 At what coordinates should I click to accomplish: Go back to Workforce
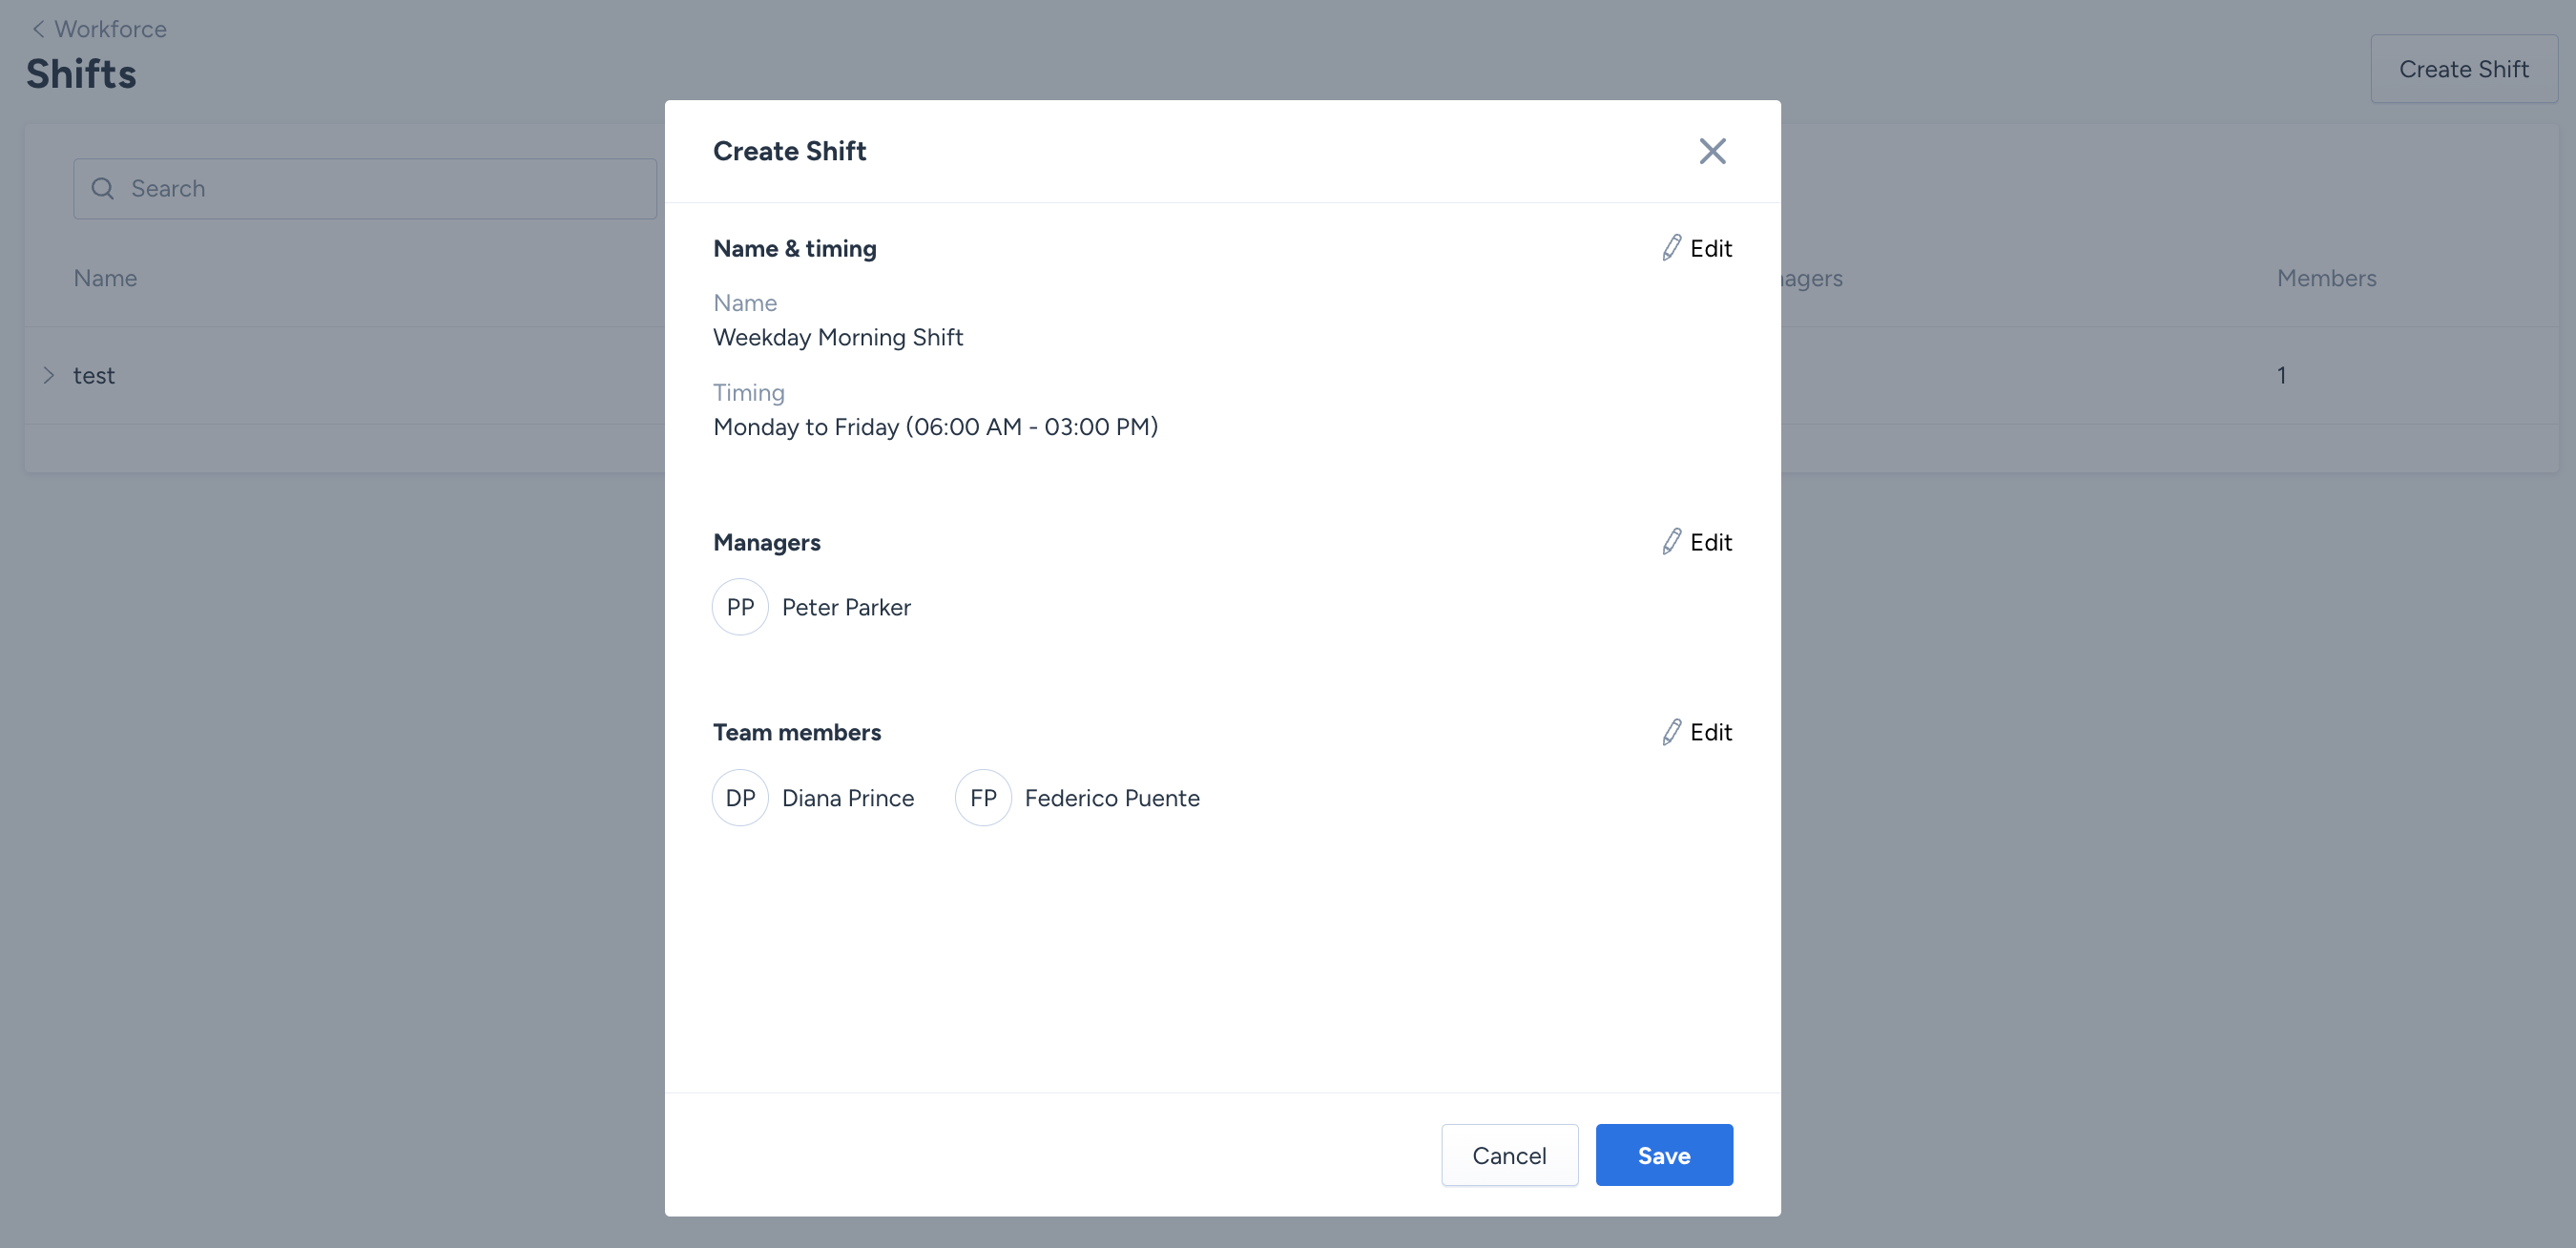pos(110,29)
